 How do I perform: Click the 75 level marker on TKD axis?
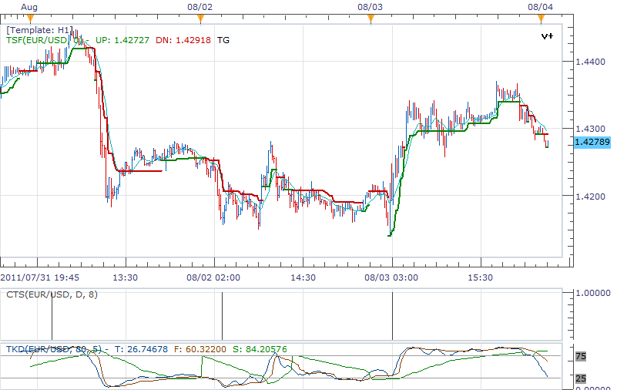(x=580, y=356)
